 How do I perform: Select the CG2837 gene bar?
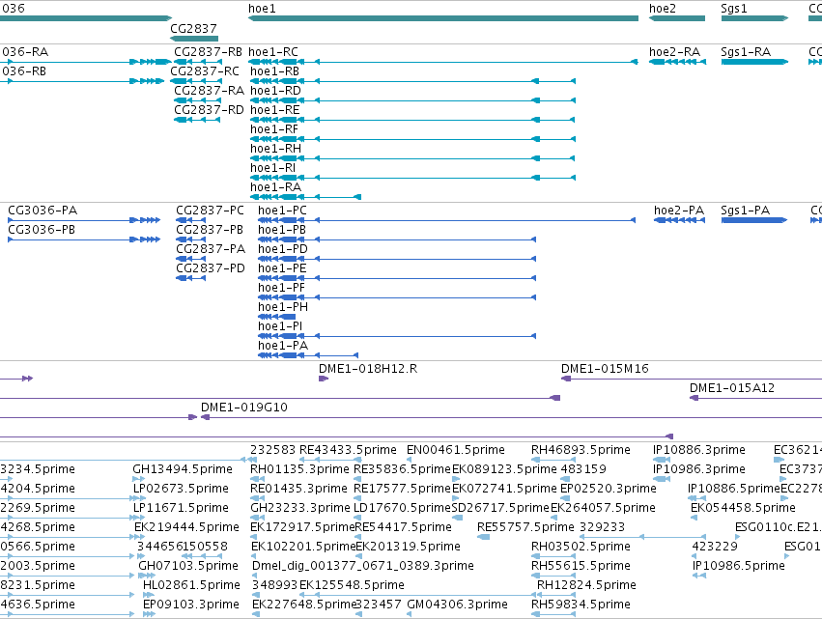click(194, 39)
